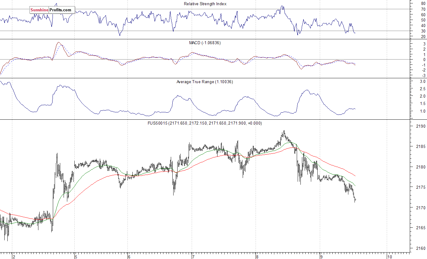Click the MACD axis value 3
Image resolution: width=427 pixels, height=259 pixels.
tap(424, 44)
